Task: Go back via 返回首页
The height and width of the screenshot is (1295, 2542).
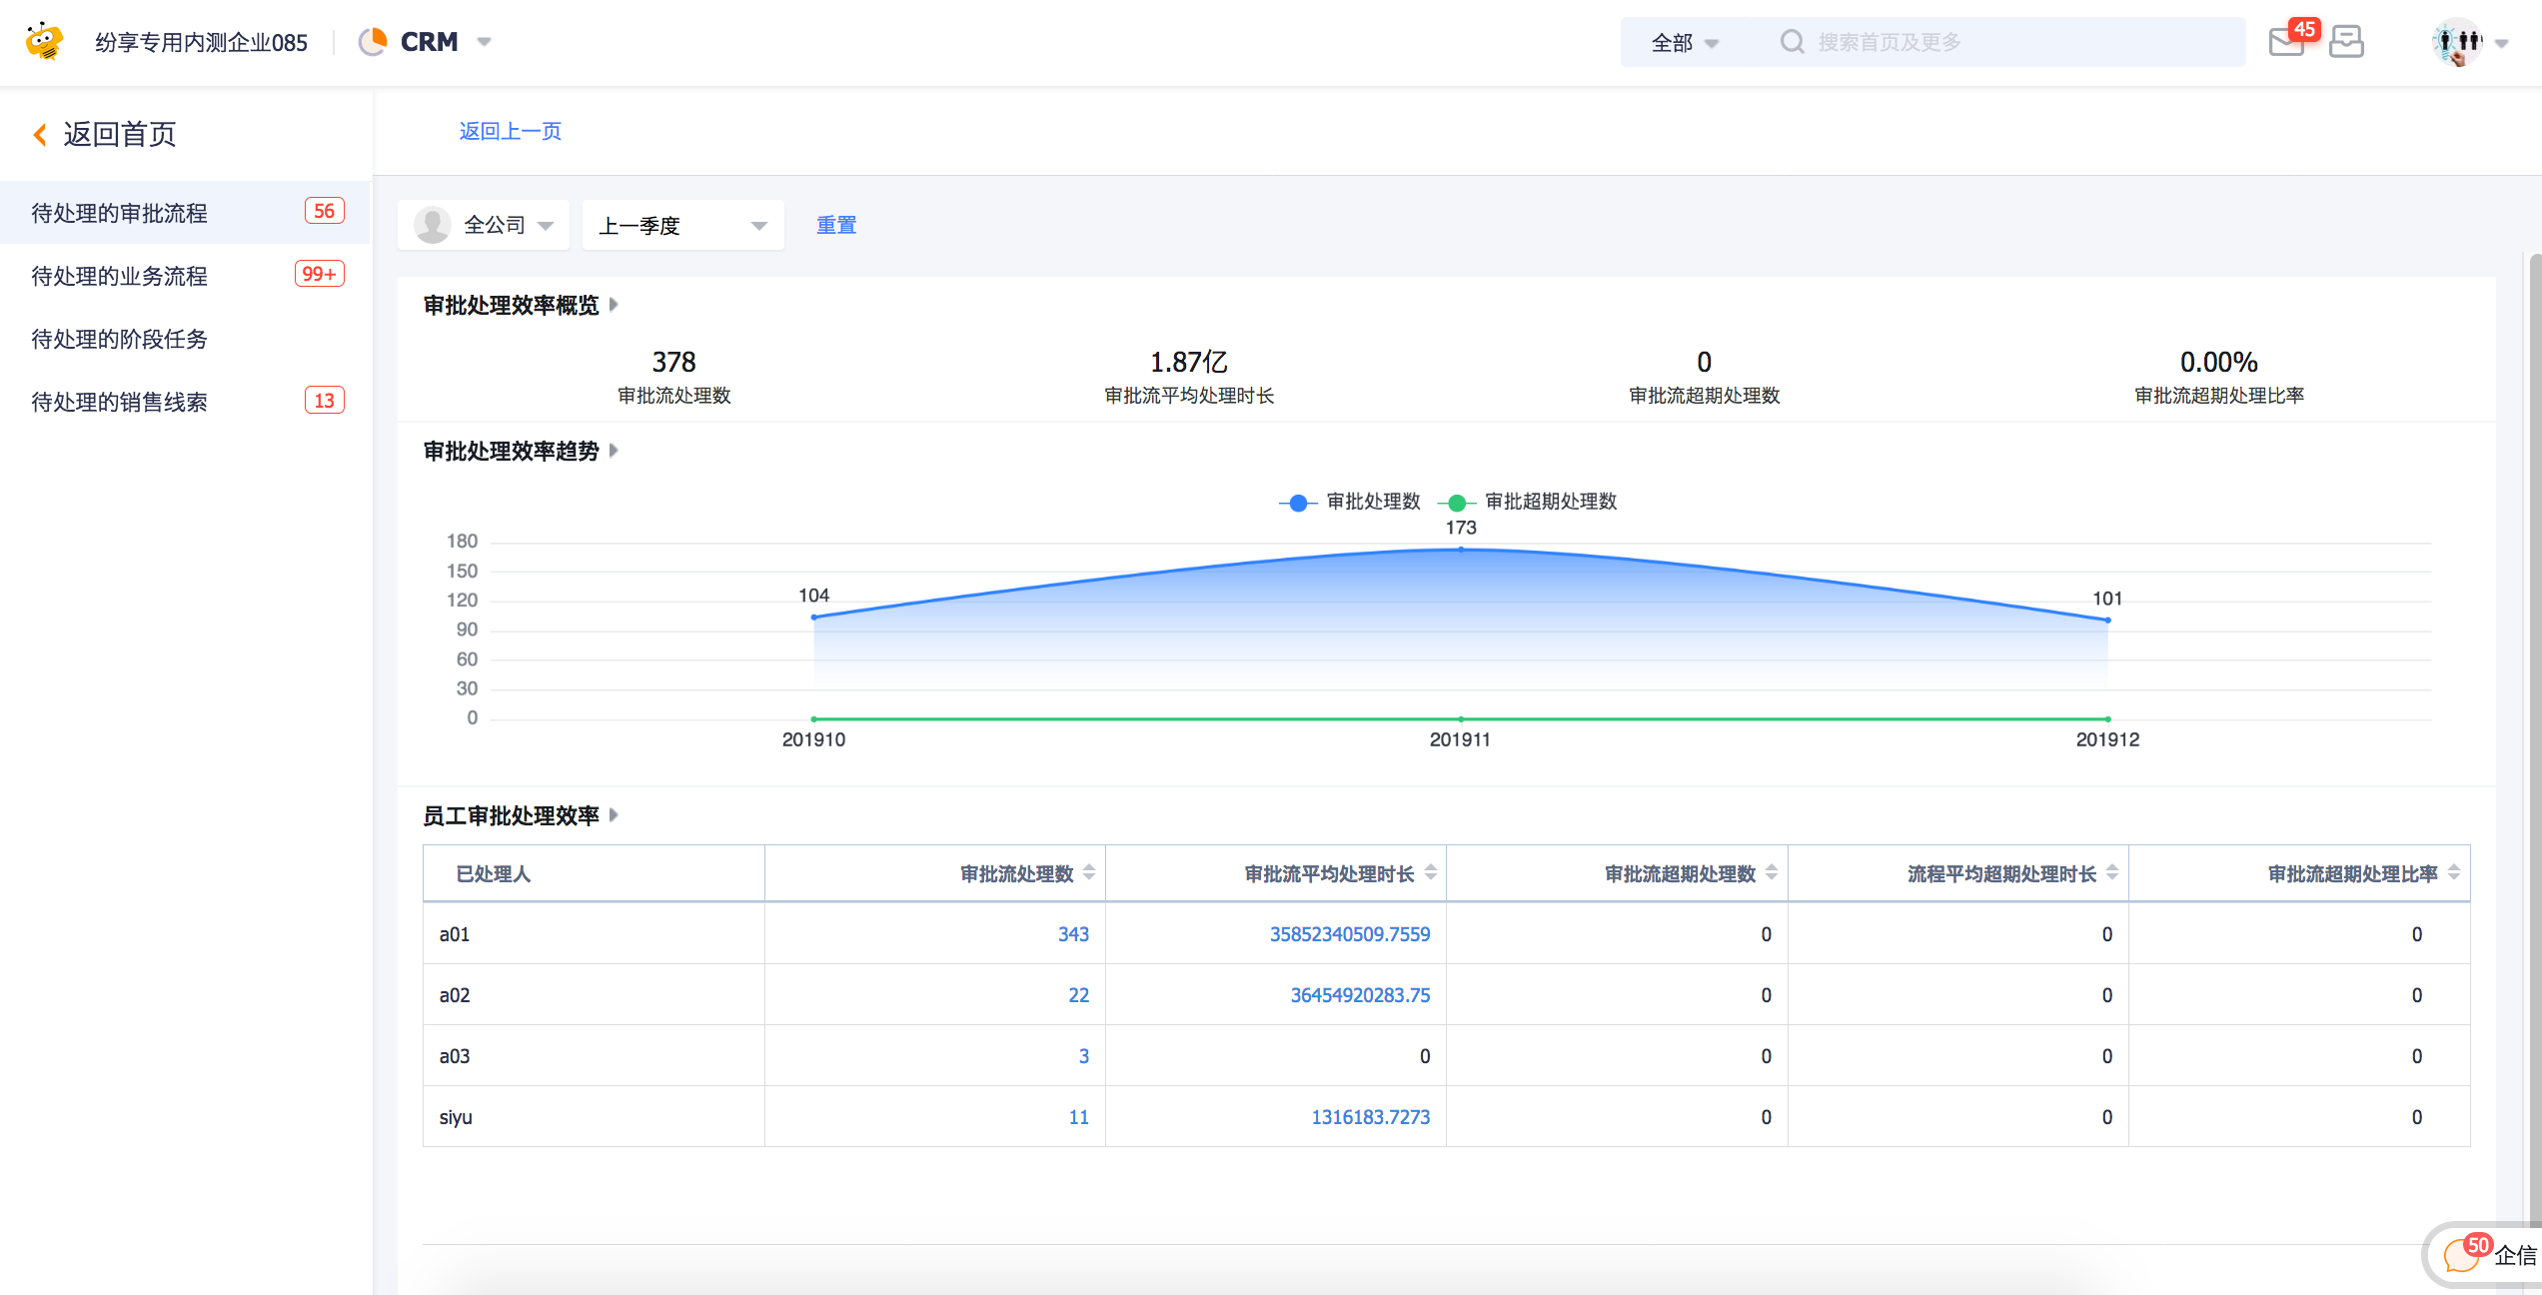Action: coord(120,134)
